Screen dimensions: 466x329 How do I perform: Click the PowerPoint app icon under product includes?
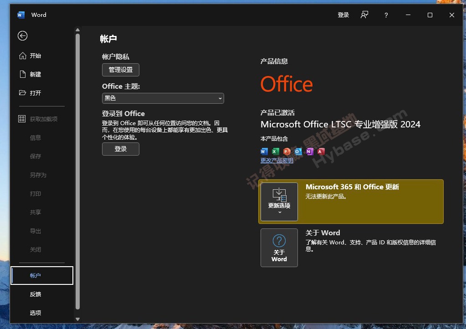pos(287,152)
